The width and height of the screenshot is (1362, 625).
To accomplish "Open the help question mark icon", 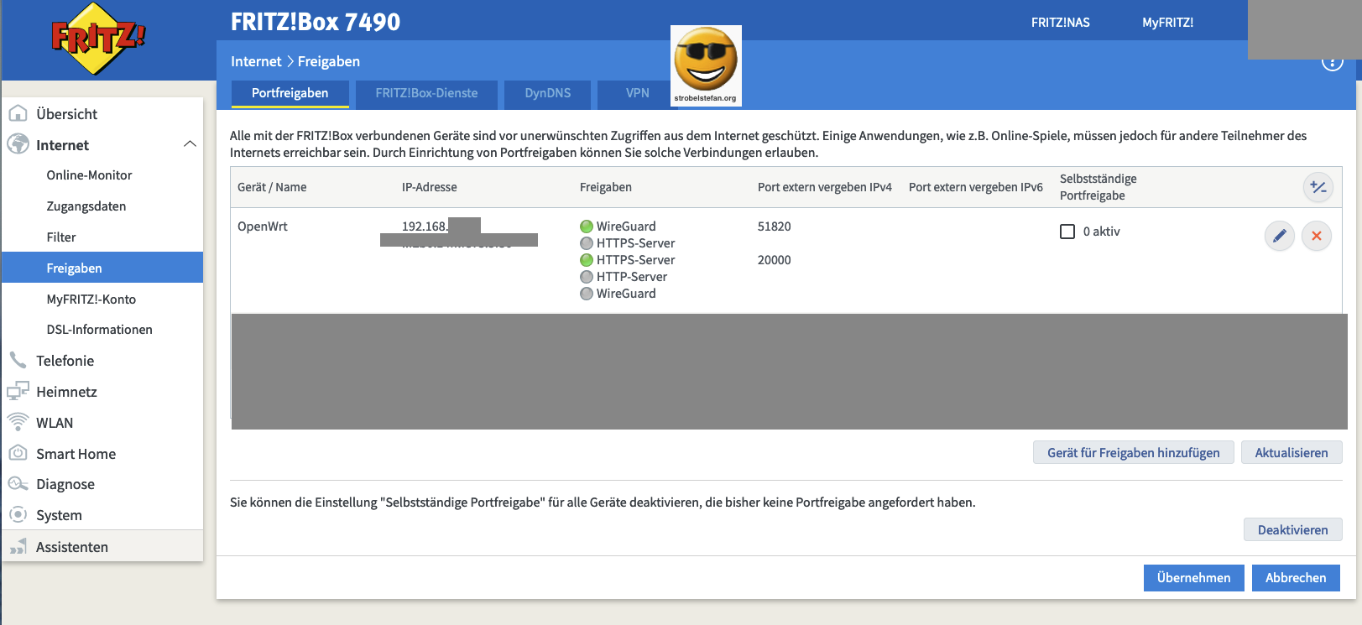I will [1332, 62].
